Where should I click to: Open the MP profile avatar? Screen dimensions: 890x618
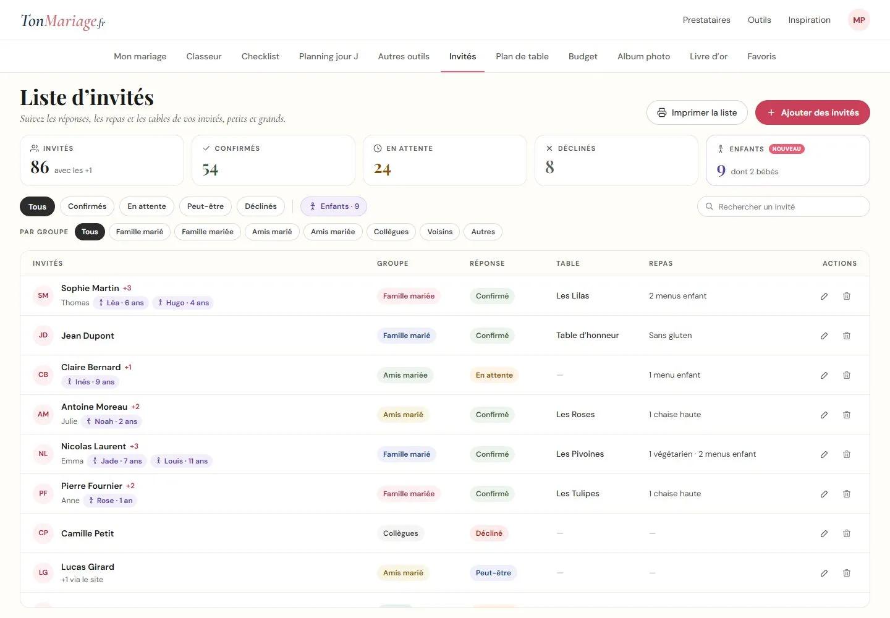pyautogui.click(x=858, y=20)
